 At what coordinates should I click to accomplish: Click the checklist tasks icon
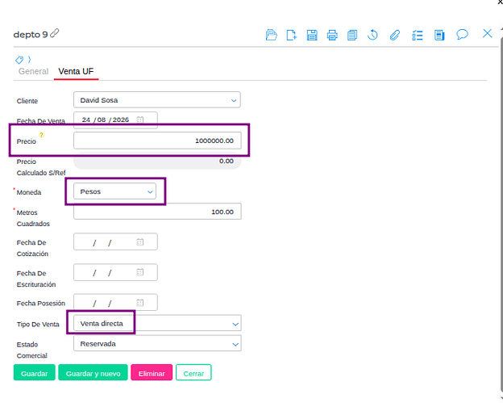click(418, 35)
